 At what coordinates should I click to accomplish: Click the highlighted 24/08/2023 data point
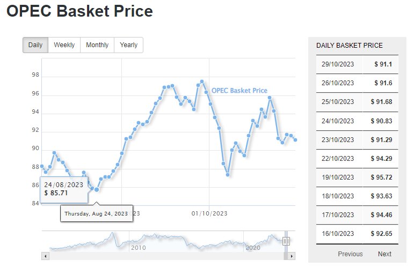(x=97, y=189)
